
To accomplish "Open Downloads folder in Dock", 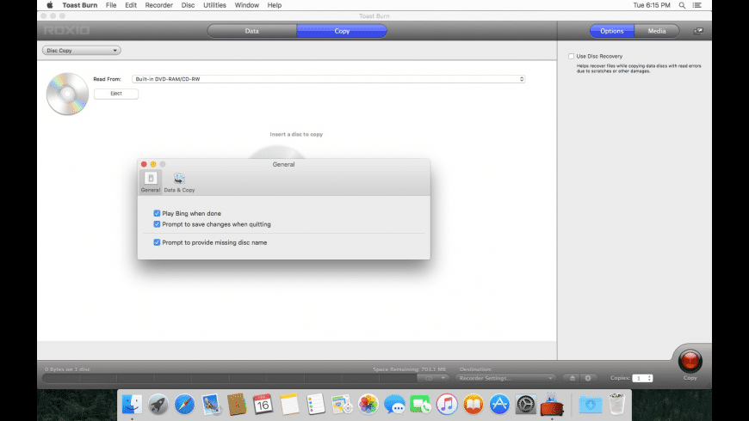I will point(591,405).
